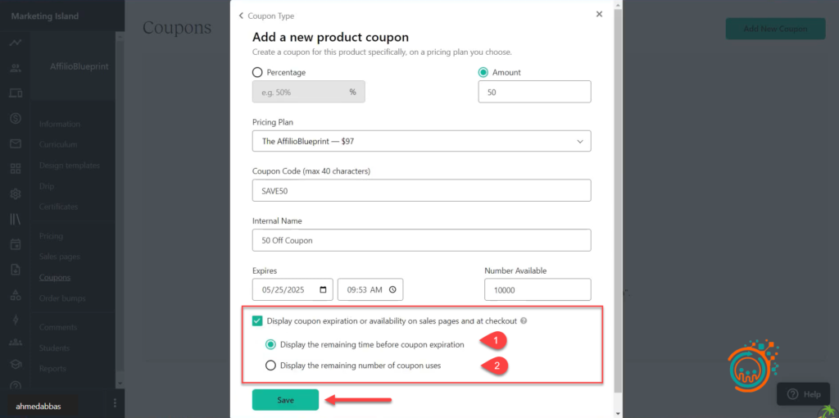This screenshot has height=418, width=839.
Task: Choose Display the remaining number of coupon uses
Action: coord(270,366)
